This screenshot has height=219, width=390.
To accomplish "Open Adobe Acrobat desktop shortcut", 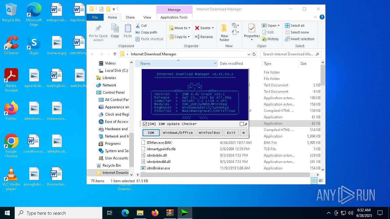I will (11, 80).
